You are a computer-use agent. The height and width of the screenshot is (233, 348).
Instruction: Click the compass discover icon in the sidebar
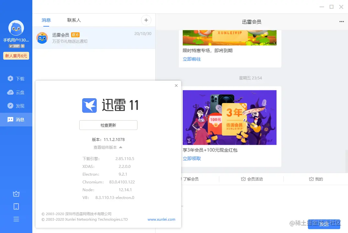click(10, 106)
